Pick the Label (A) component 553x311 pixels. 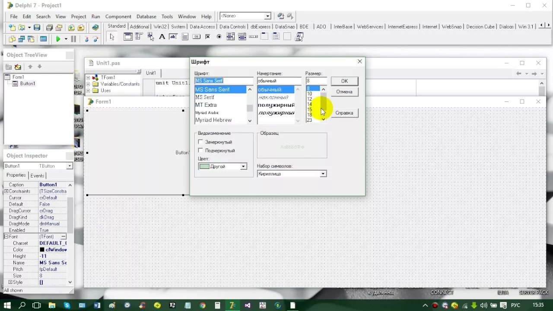pyautogui.click(x=162, y=37)
